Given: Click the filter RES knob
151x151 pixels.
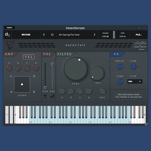Looking at the screenshot, I should coord(97,73).
